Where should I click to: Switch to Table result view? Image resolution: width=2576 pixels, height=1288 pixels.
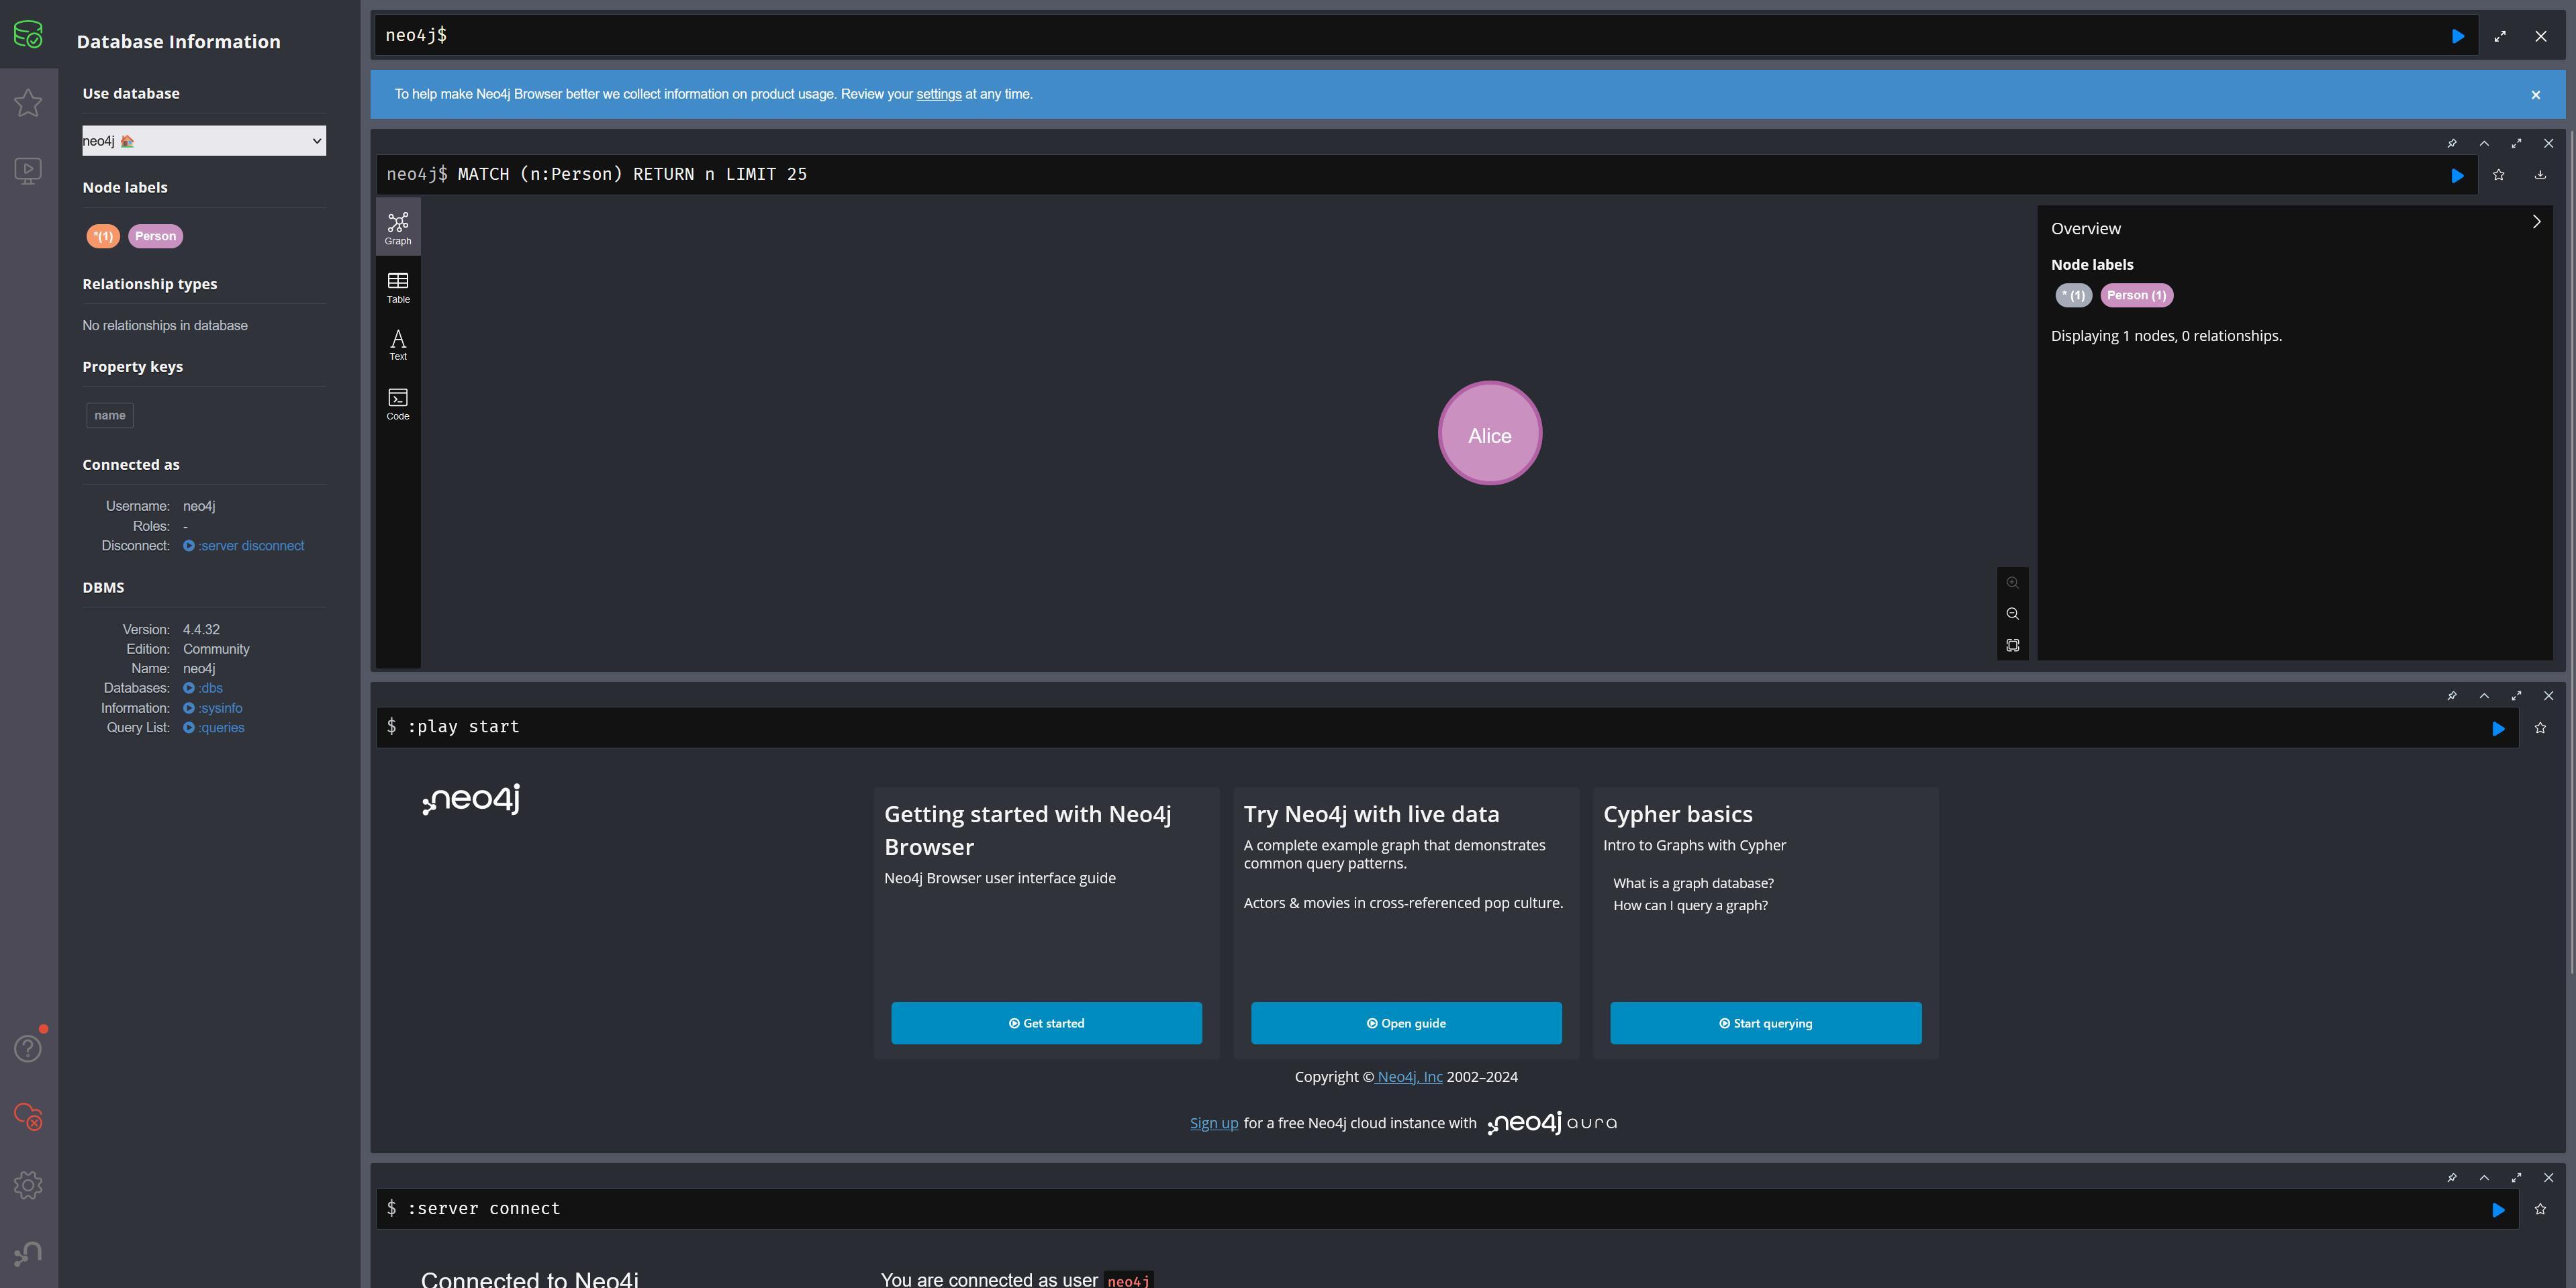coord(398,287)
